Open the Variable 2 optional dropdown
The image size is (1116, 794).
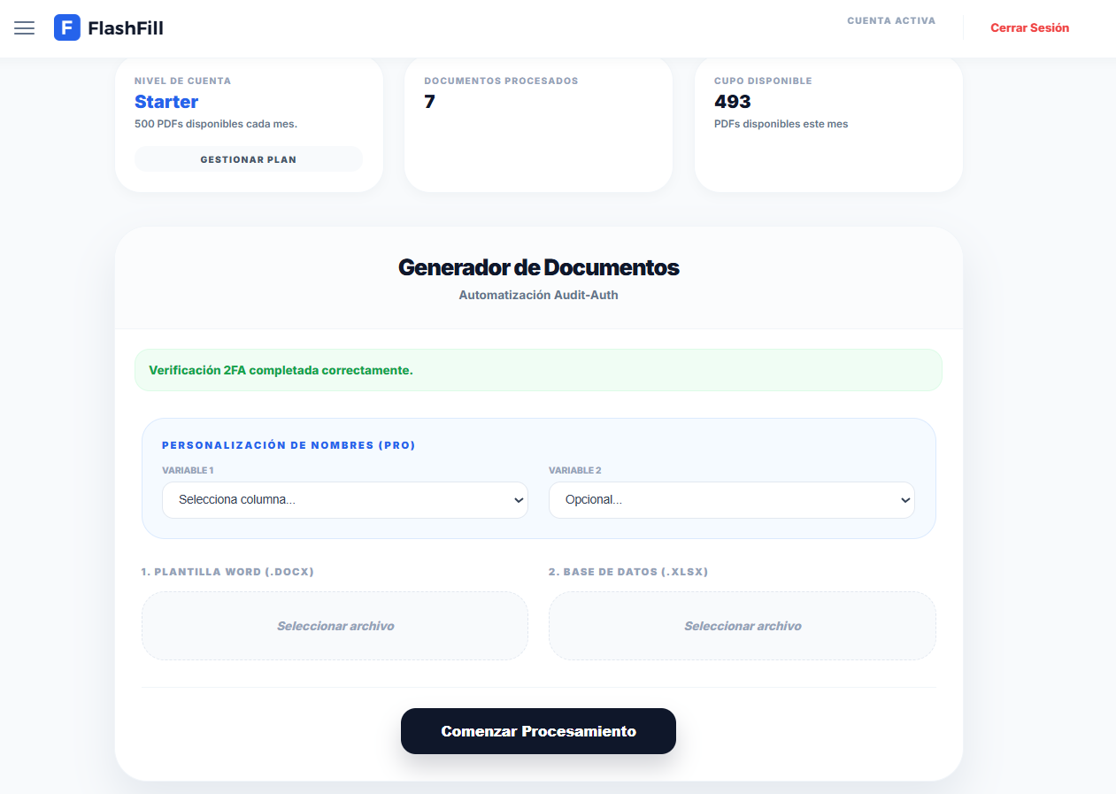[732, 499]
